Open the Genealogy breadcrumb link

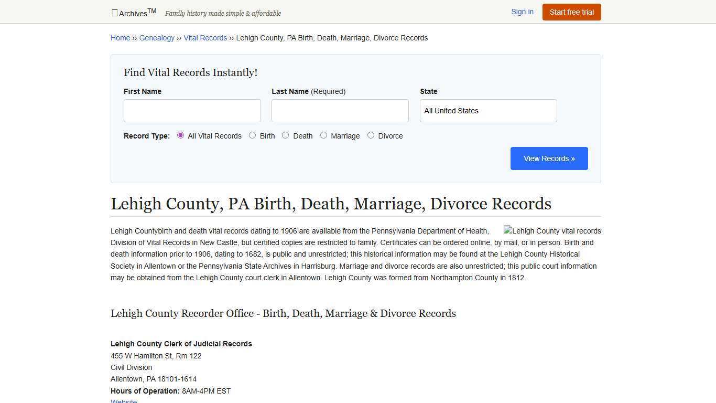tap(157, 38)
